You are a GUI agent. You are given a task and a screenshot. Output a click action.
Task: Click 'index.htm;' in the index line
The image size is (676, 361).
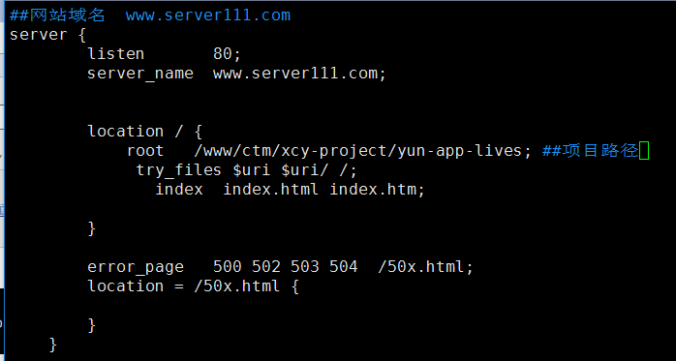pos(378,189)
